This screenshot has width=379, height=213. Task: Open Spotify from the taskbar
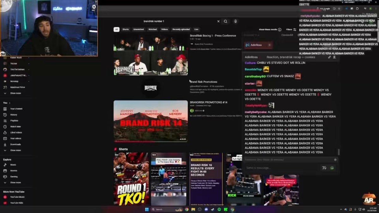tap(219, 209)
